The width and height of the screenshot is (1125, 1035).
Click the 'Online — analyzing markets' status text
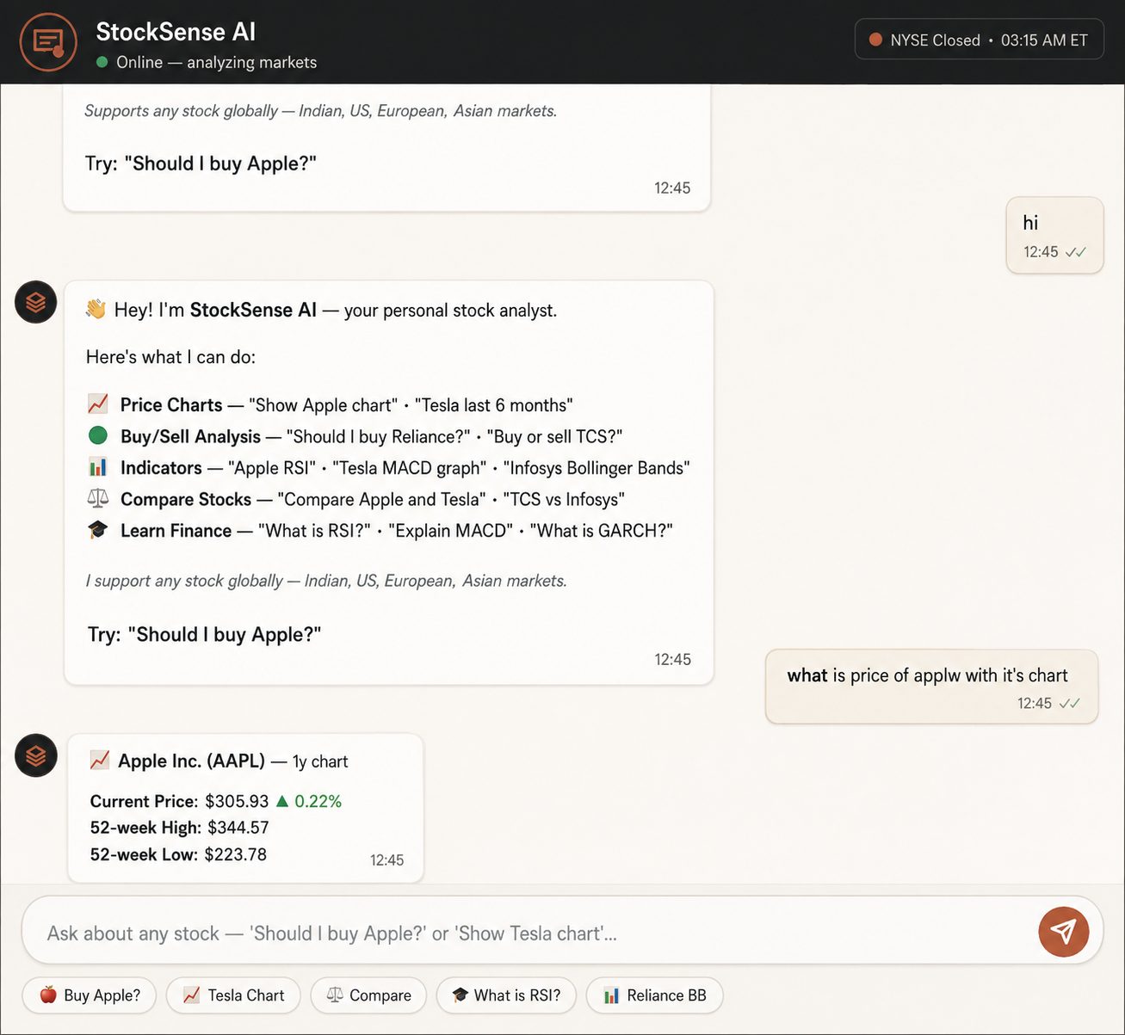[216, 62]
